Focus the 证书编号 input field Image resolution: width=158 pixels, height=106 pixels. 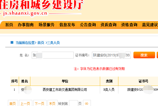tap(111, 55)
